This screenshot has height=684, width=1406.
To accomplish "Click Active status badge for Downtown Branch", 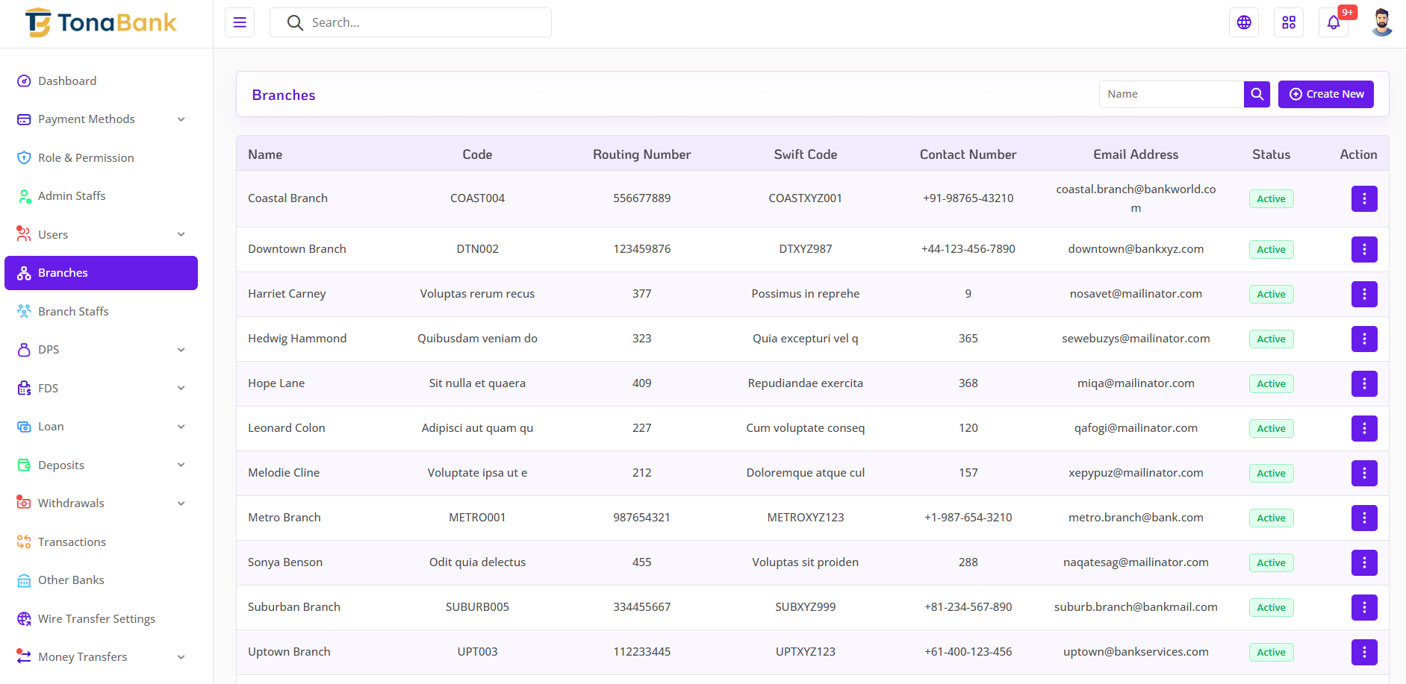I will (1271, 249).
